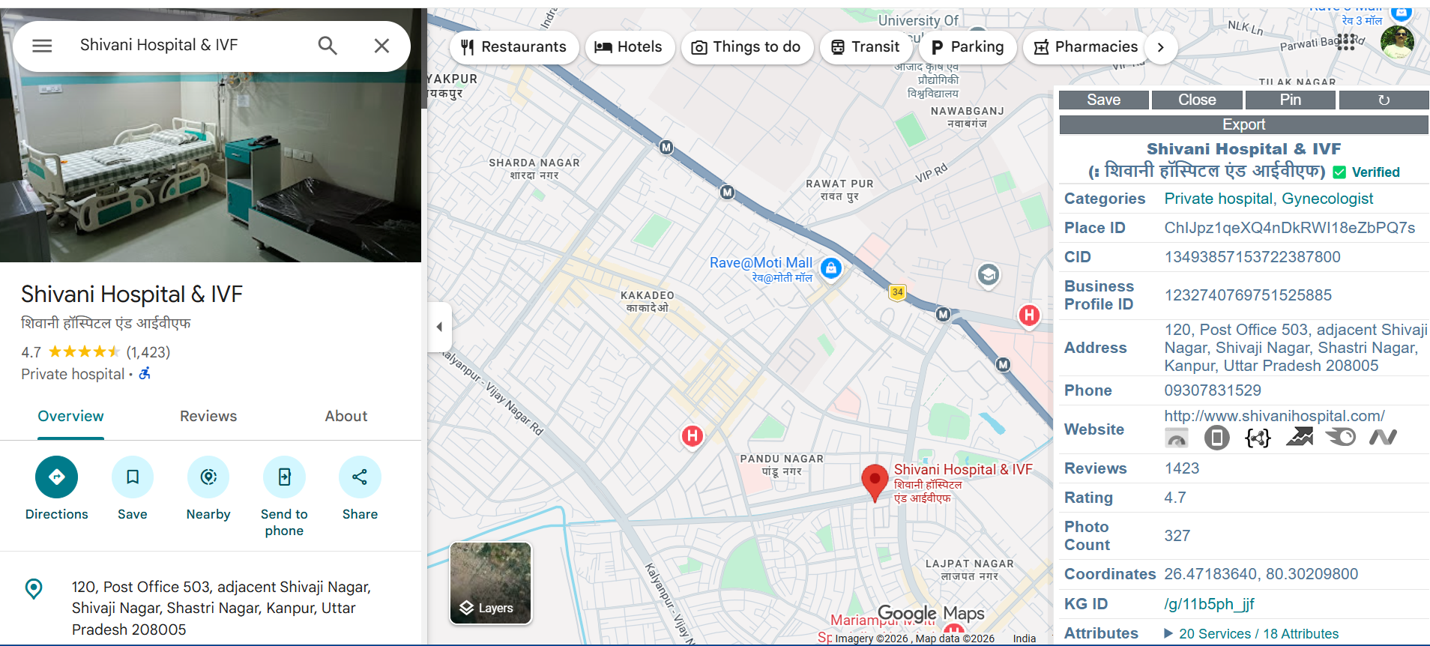Open the shivanihospital.com website link
Screen dimensions: 1430x646
click(1274, 416)
